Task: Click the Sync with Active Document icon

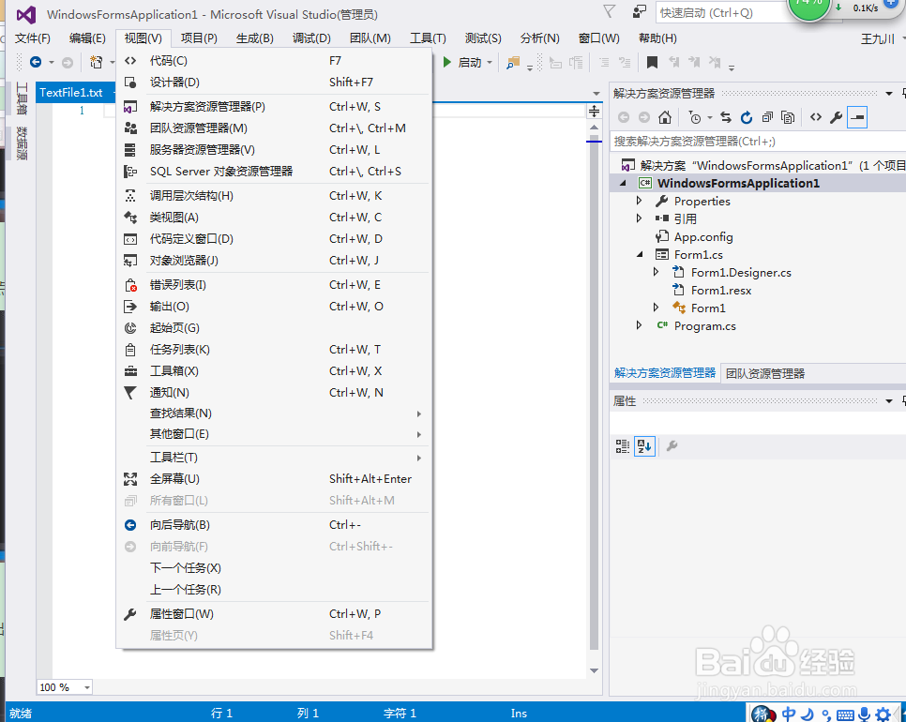Action: click(726, 117)
